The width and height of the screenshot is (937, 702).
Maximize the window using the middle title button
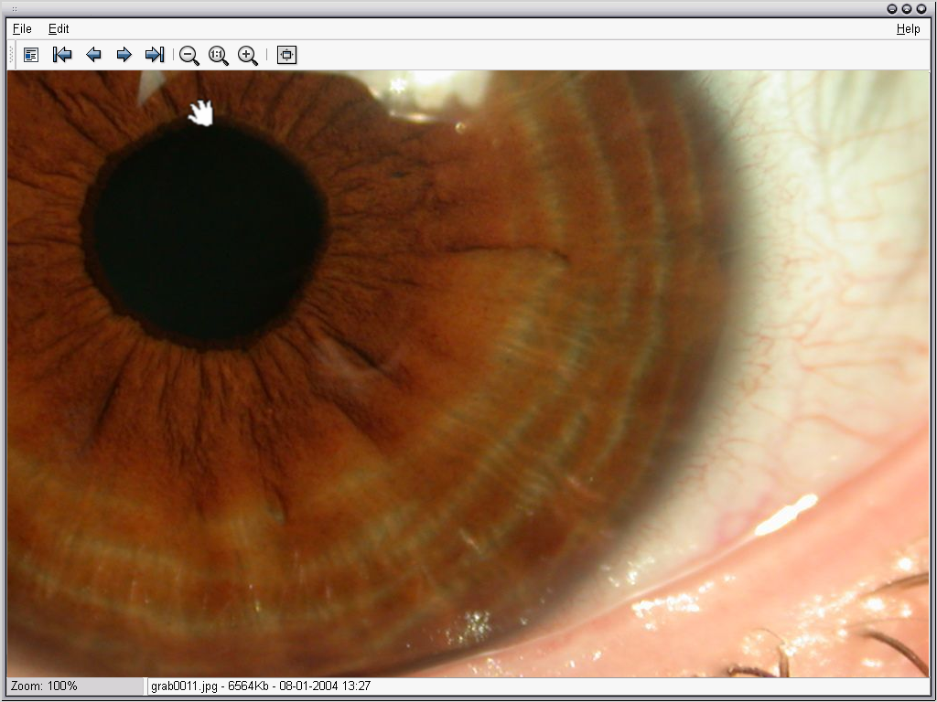coord(907,8)
